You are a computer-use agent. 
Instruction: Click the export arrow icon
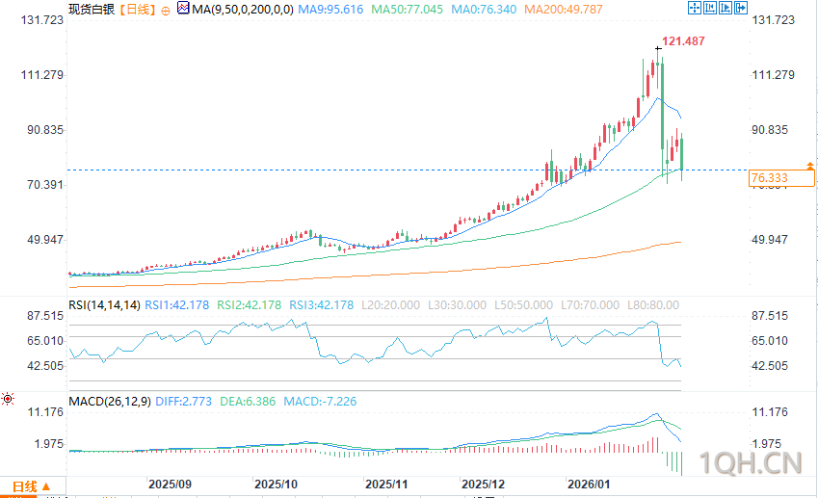741,8
